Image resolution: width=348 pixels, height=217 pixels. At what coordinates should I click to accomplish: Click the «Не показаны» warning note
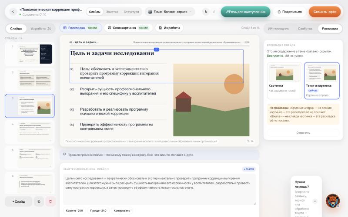tap(303, 114)
